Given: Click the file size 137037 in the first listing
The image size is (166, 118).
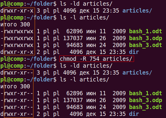Looking at the screenshot, I should [x=73, y=38].
